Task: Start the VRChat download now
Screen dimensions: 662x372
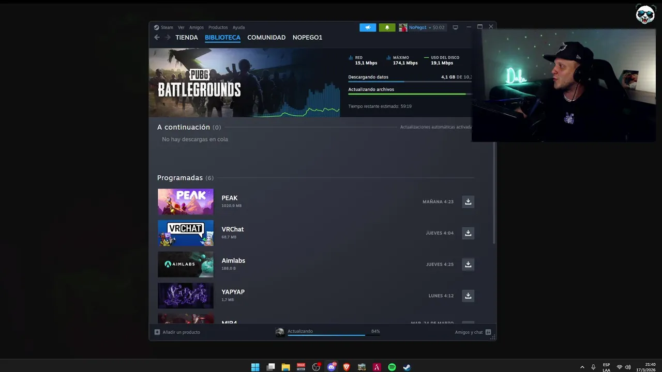Action: [x=468, y=233]
